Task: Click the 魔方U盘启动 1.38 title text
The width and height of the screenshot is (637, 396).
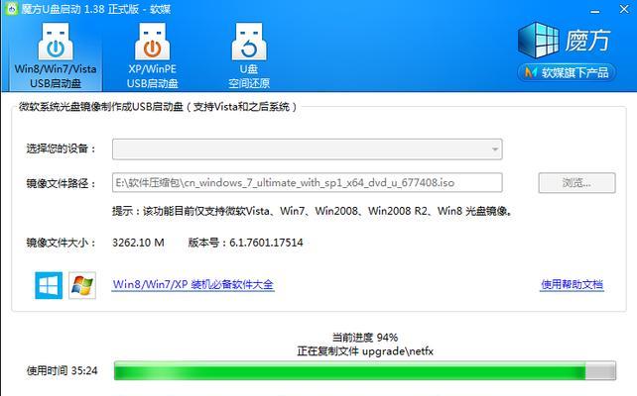Action: pos(96,9)
